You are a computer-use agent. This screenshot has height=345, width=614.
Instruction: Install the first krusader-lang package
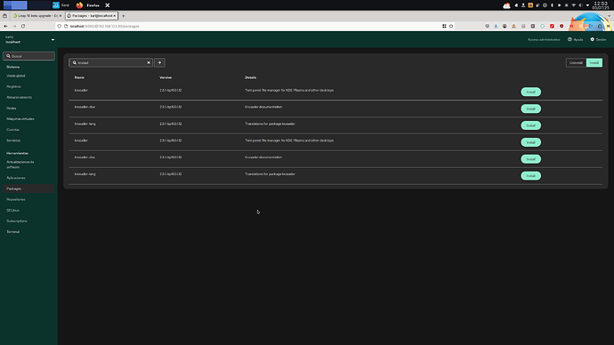coord(530,125)
